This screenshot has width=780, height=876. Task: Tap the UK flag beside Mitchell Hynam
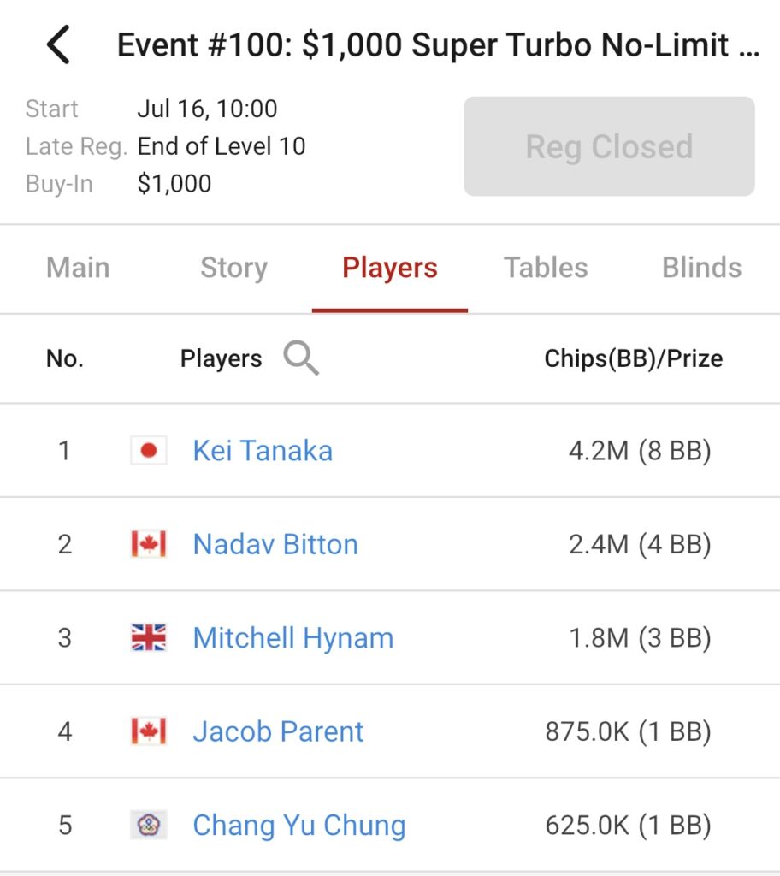(x=149, y=637)
